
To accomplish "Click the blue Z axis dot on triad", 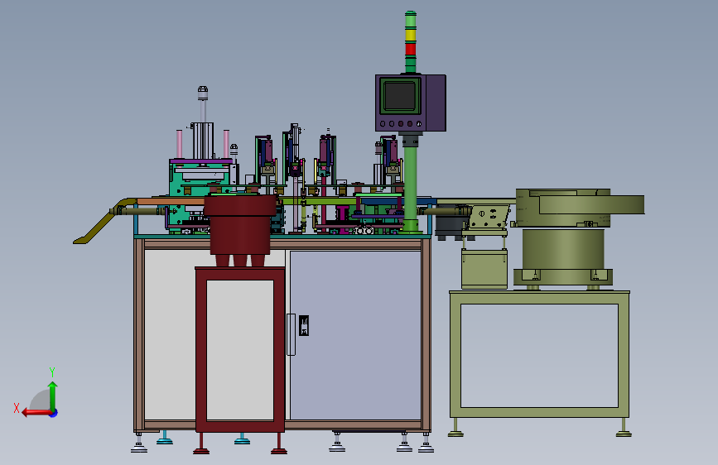I will [x=54, y=413].
